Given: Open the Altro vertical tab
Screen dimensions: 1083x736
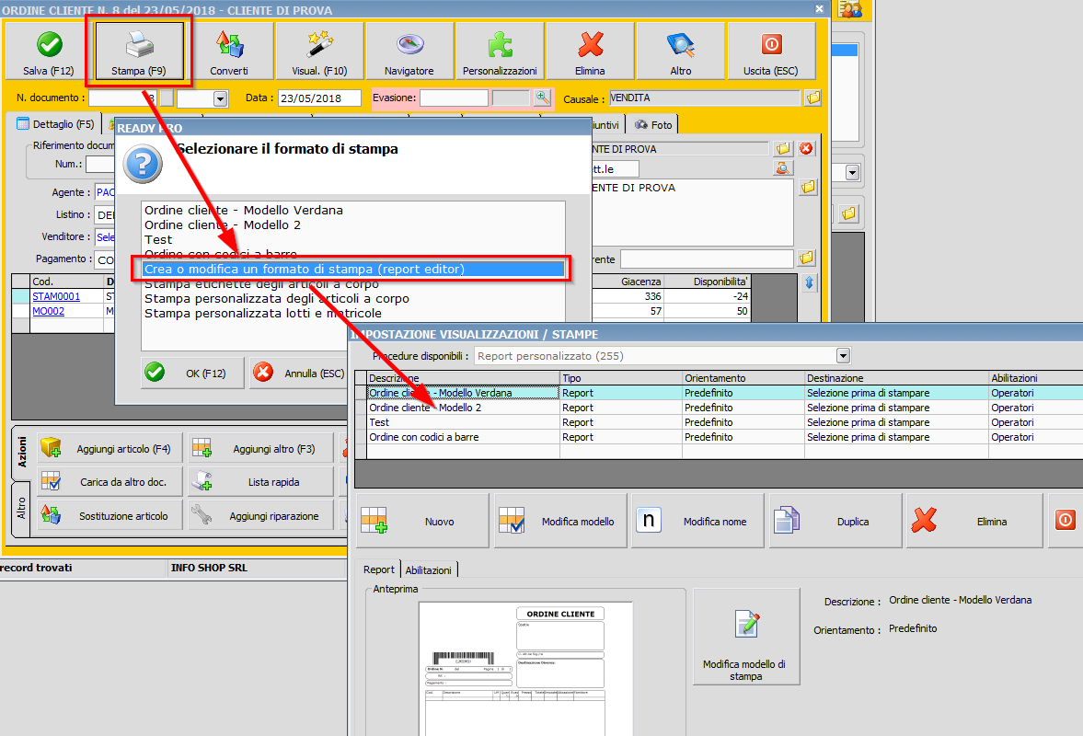Looking at the screenshot, I should click(21, 509).
